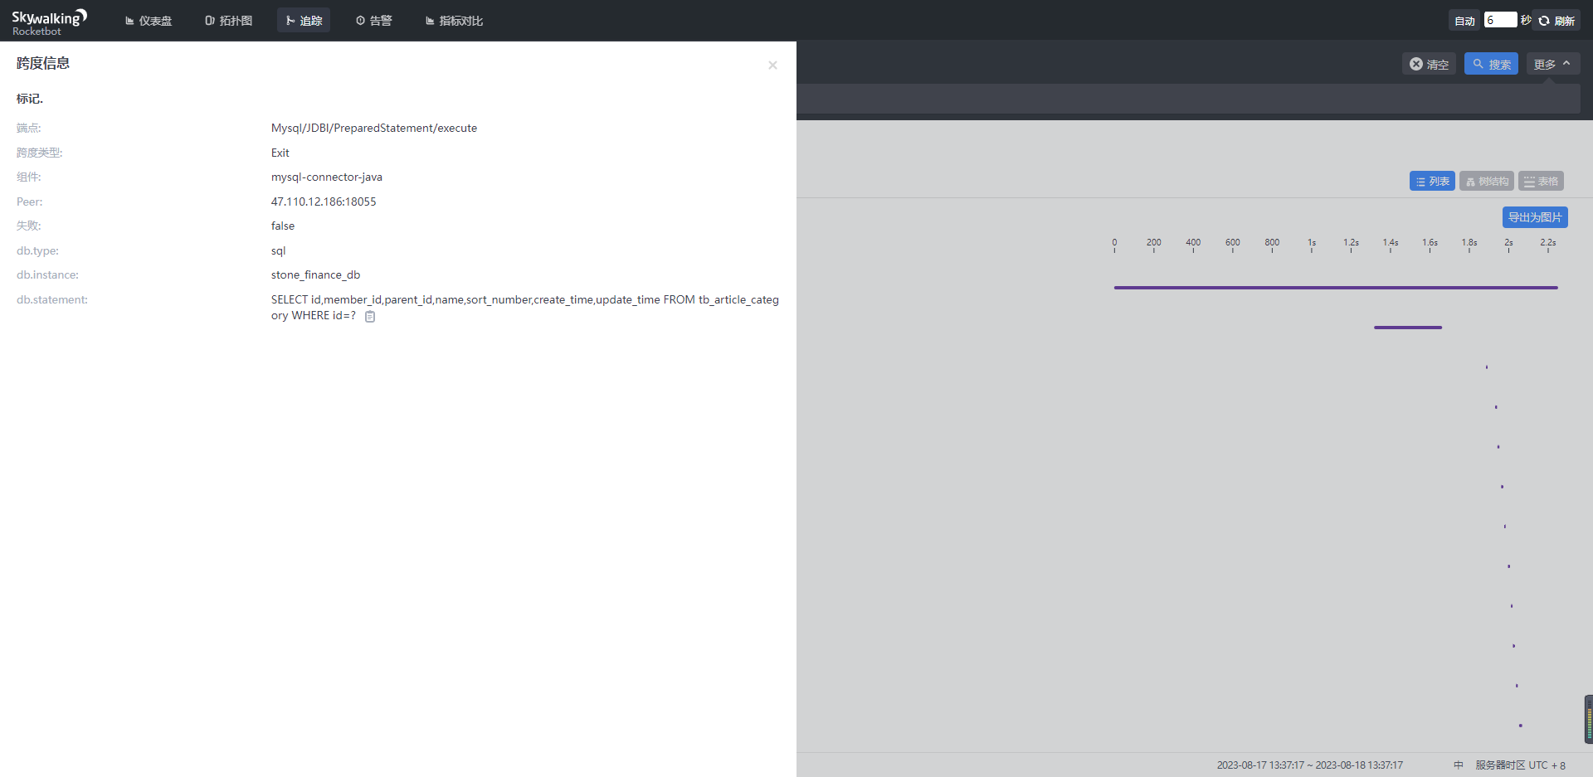1593x777 pixels.
Task: Open the date range picker at bottom
Action: 1309,765
